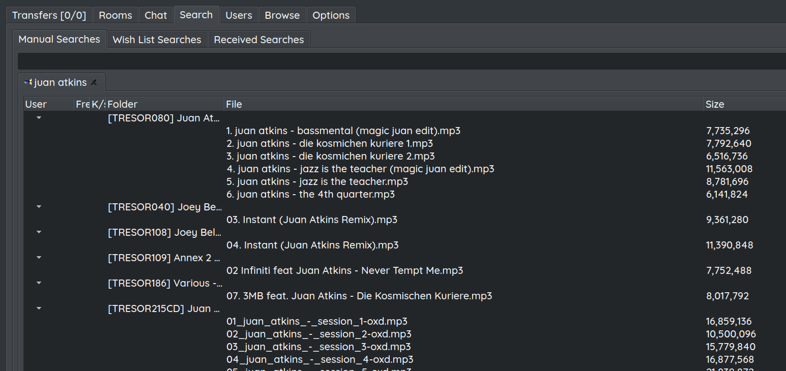Image resolution: width=786 pixels, height=371 pixels.
Task: Select file die kosmichen kuriere 1.mp3
Action: tap(330, 143)
